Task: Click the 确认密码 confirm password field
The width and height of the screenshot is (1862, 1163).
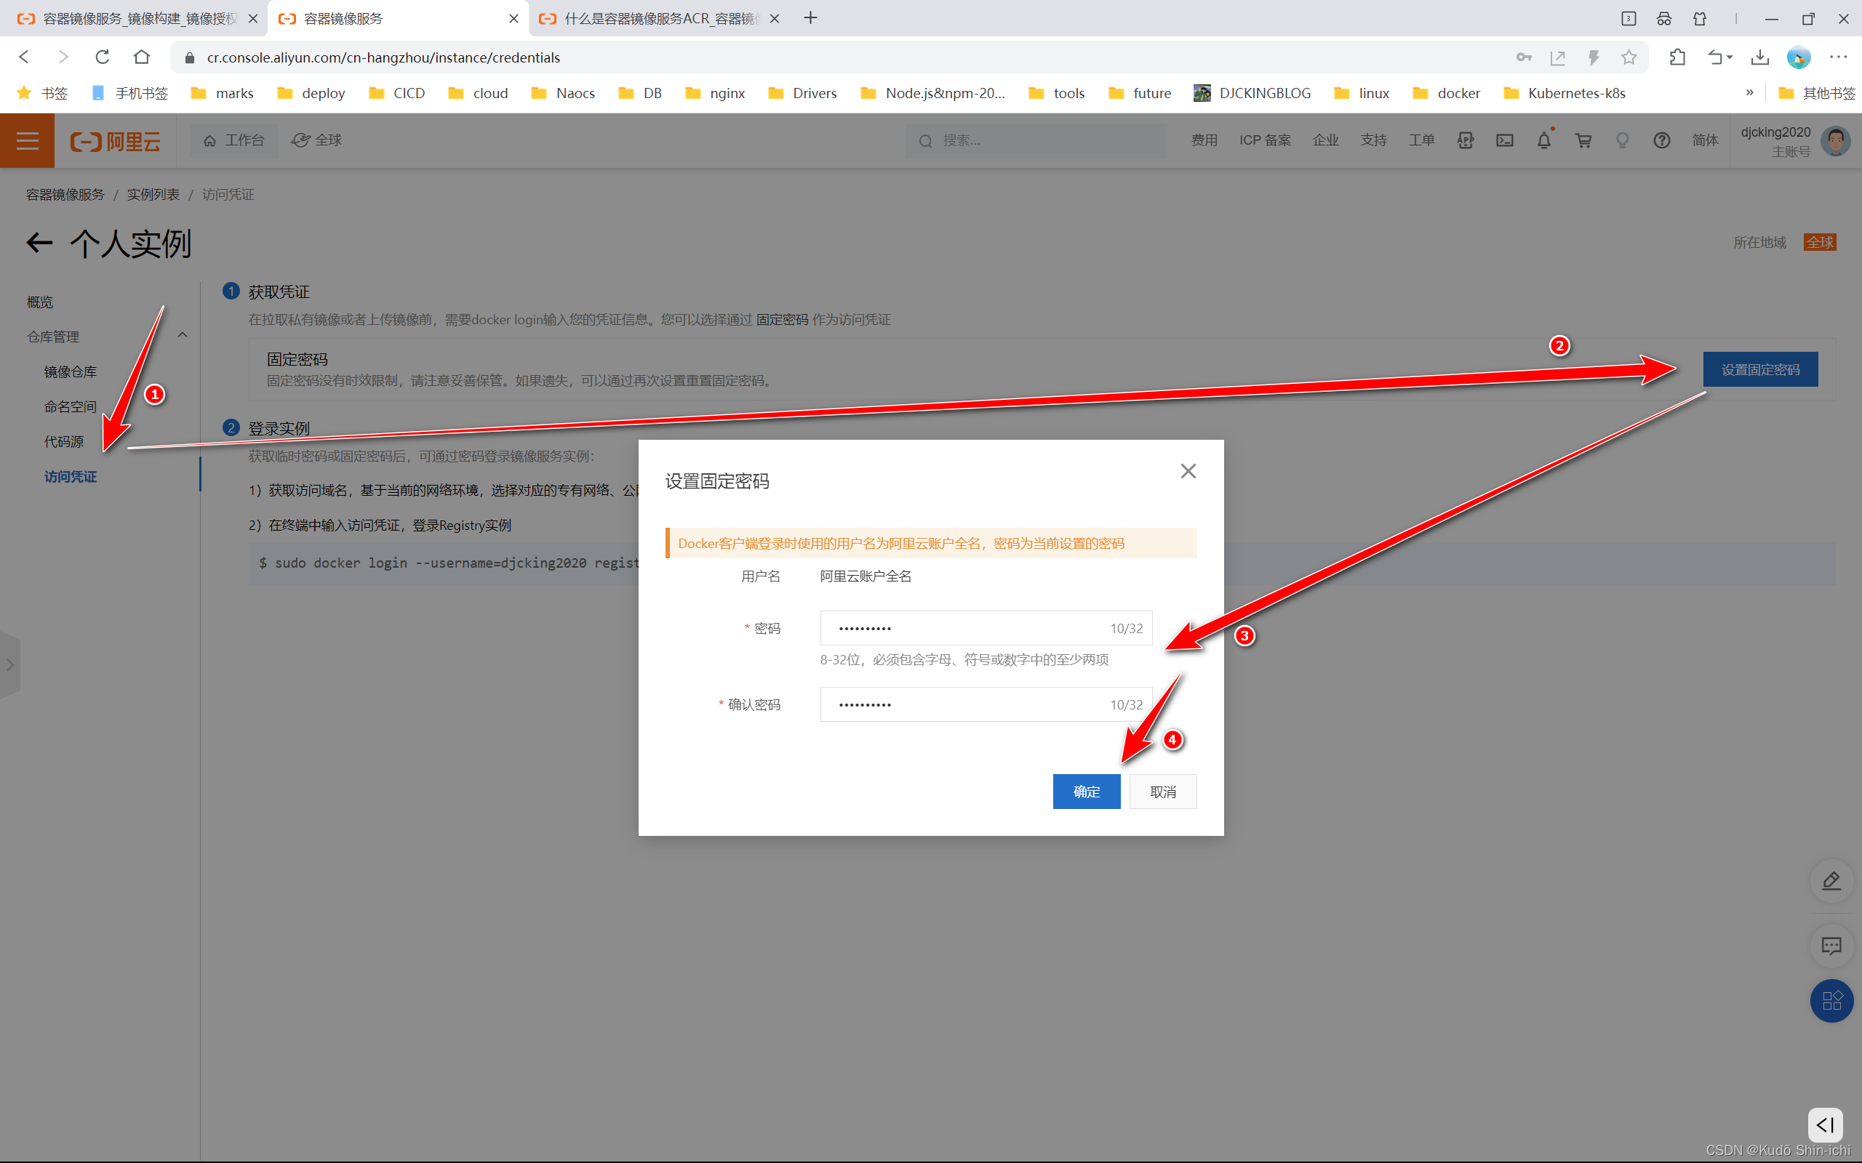Action: [x=962, y=704]
